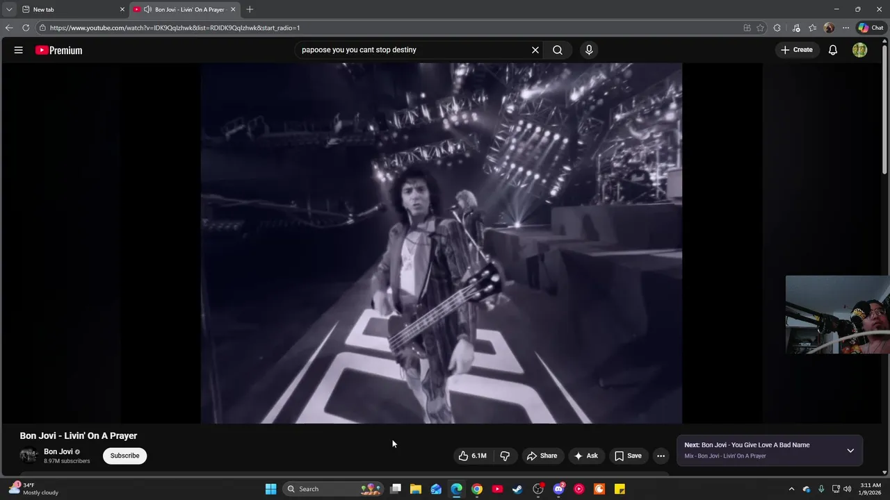Viewport: 890px width, 500px height.
Task: Close the Bon Jovi YouTube tab
Action: tap(233, 10)
